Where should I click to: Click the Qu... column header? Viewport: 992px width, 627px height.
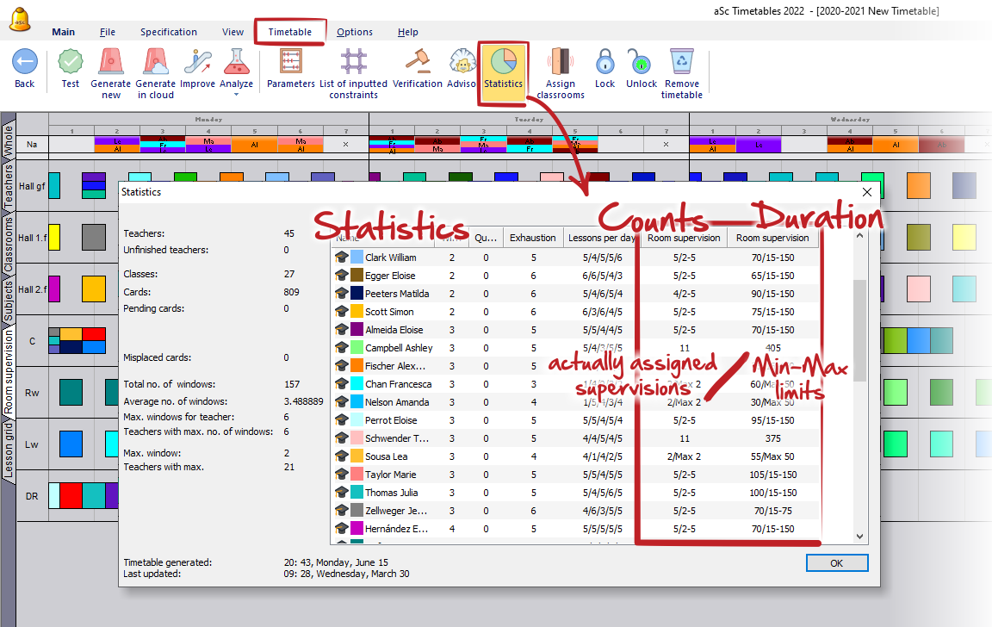(486, 238)
